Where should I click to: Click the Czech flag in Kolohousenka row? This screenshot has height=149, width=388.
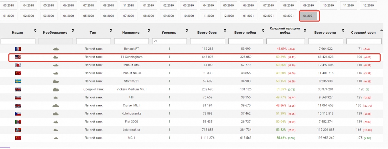(17, 113)
